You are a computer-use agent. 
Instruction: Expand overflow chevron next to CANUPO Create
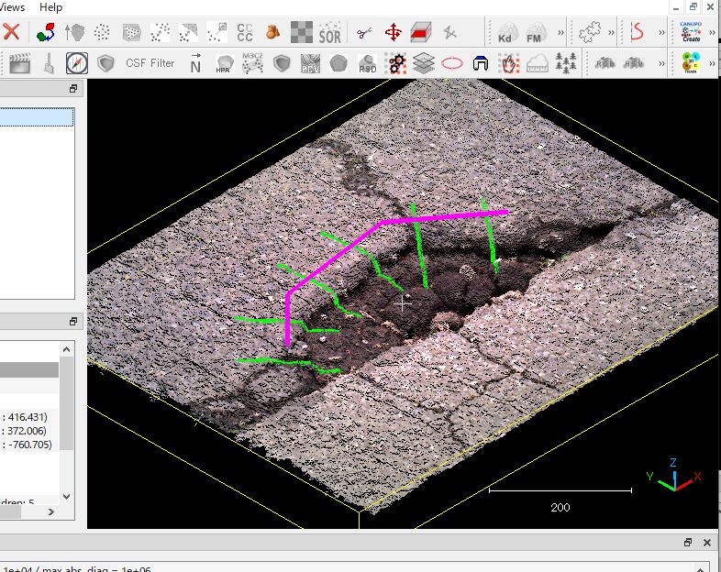click(x=714, y=34)
